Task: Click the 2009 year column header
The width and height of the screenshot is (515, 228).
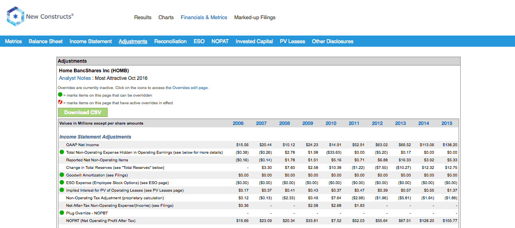Action: tap(308, 123)
